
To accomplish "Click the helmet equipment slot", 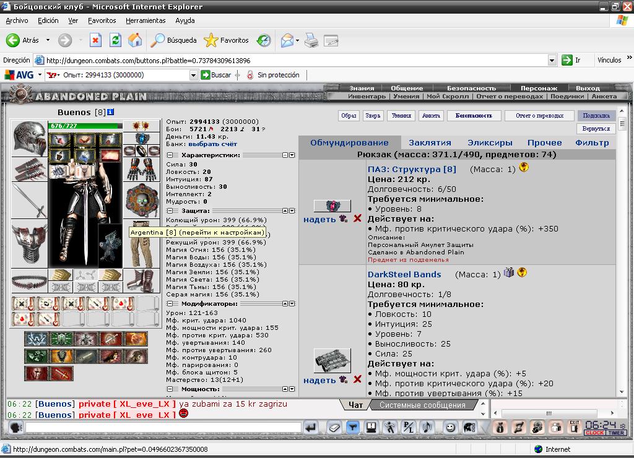I will click(x=29, y=138).
